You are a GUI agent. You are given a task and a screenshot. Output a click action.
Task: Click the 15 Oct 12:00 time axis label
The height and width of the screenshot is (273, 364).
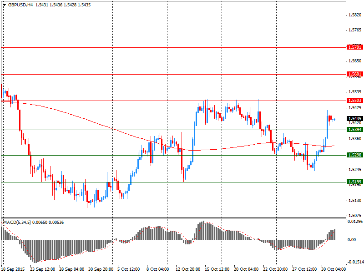217,269
